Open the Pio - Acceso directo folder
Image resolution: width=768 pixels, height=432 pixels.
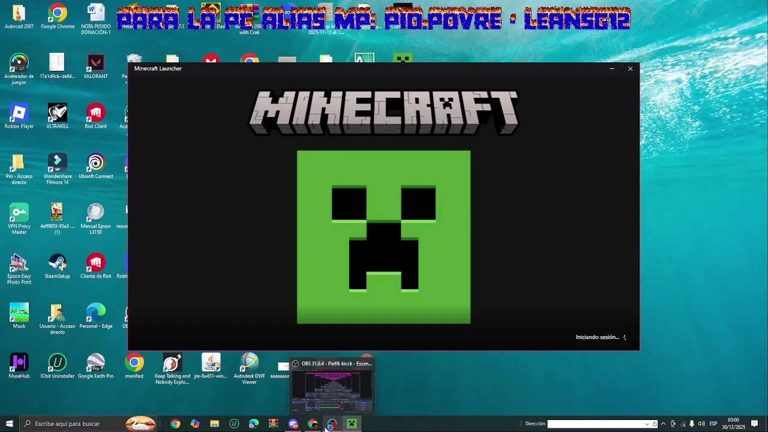tap(19, 169)
